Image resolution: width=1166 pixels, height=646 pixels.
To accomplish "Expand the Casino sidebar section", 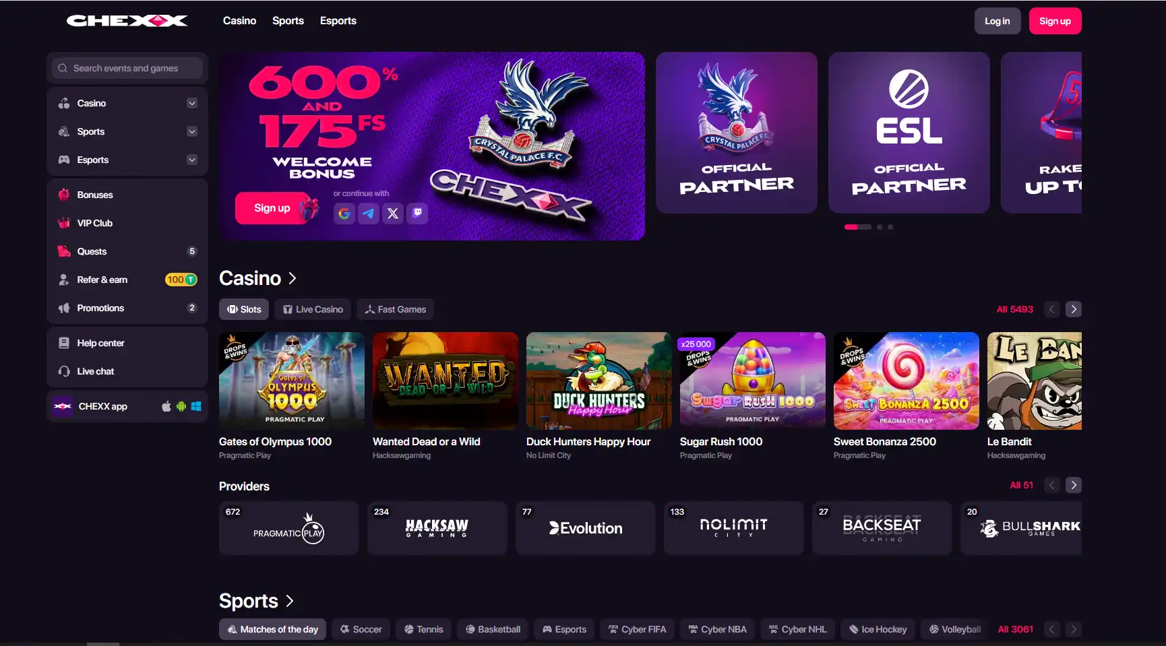I will [x=192, y=103].
